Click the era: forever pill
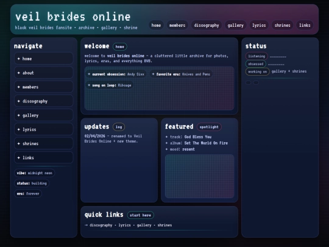 click(x=28, y=194)
